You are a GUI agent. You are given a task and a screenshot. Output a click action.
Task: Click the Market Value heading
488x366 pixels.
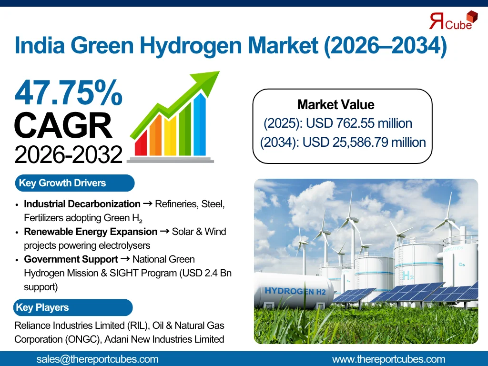click(x=335, y=104)
